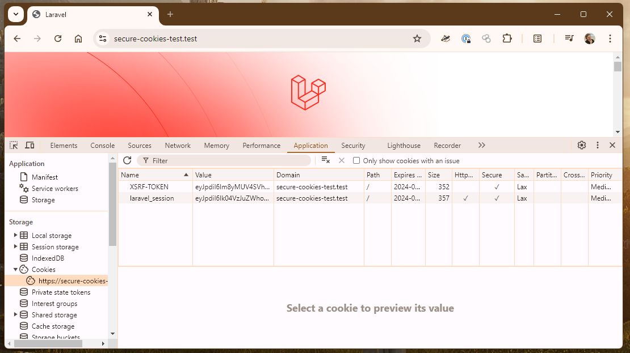Click the address bar URL
This screenshot has height=353, width=630.
(x=156, y=39)
